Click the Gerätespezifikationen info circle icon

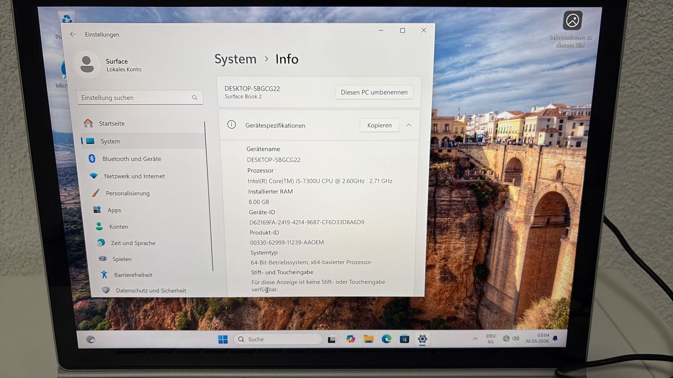point(231,125)
